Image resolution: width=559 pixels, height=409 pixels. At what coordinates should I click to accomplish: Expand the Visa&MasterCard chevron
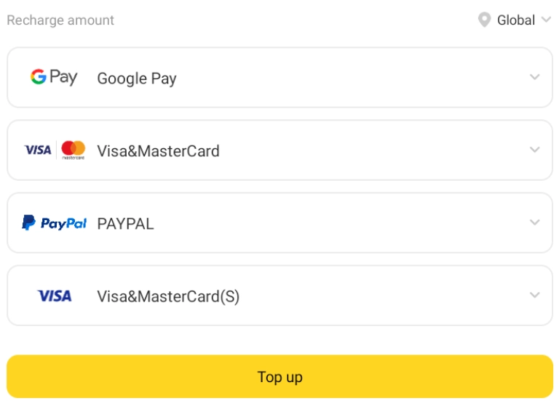[534, 150]
